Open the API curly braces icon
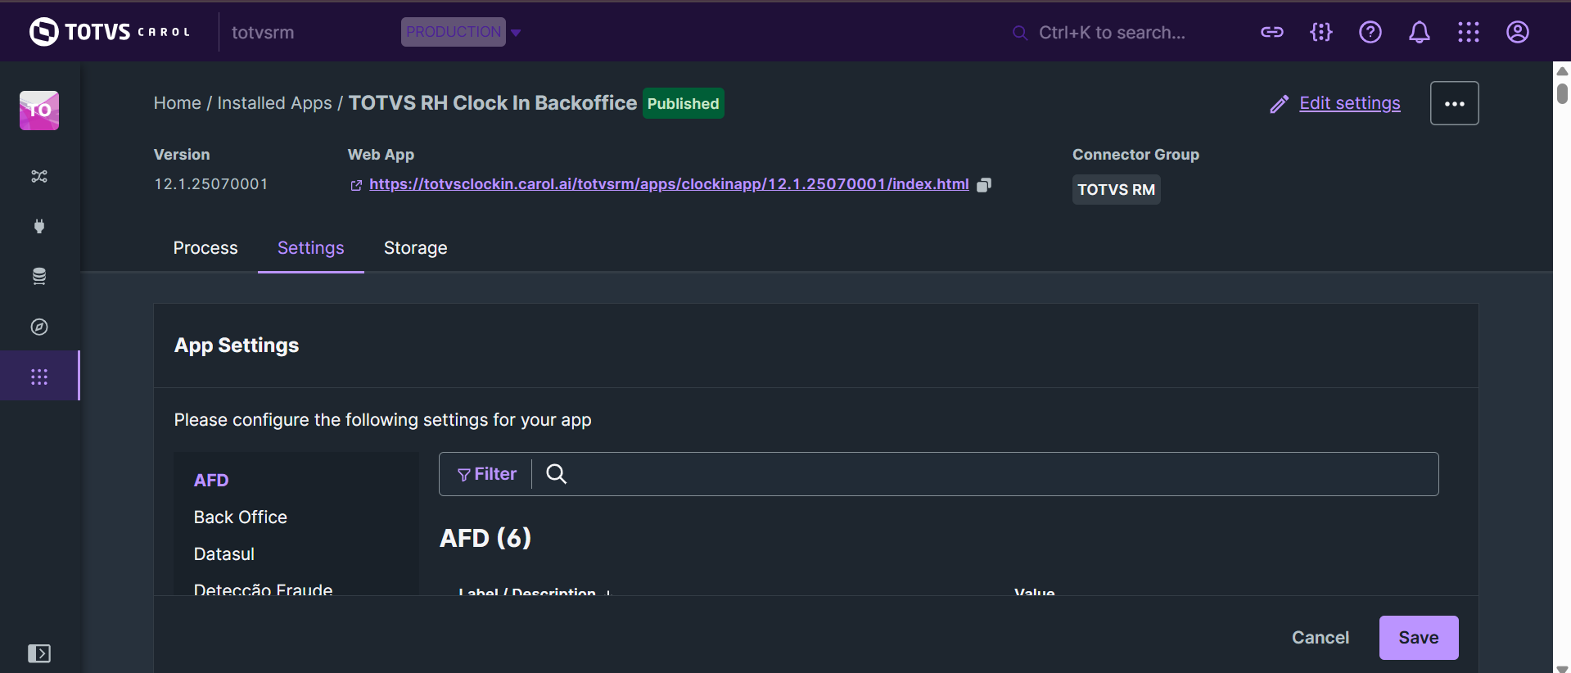The height and width of the screenshot is (673, 1571). [1320, 32]
